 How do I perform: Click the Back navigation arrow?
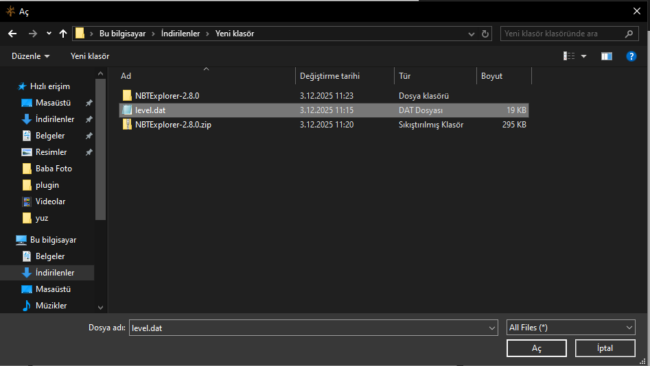pos(12,34)
